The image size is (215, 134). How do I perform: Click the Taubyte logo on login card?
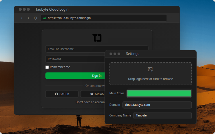pyautogui.click(x=97, y=38)
